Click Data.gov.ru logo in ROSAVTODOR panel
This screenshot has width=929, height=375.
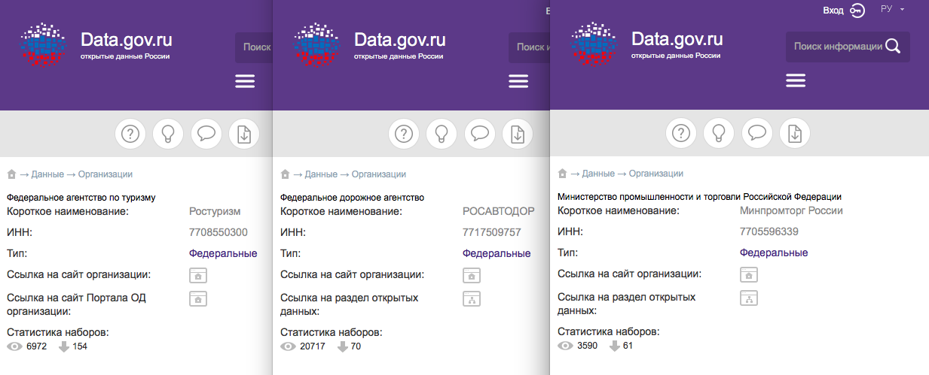(316, 46)
